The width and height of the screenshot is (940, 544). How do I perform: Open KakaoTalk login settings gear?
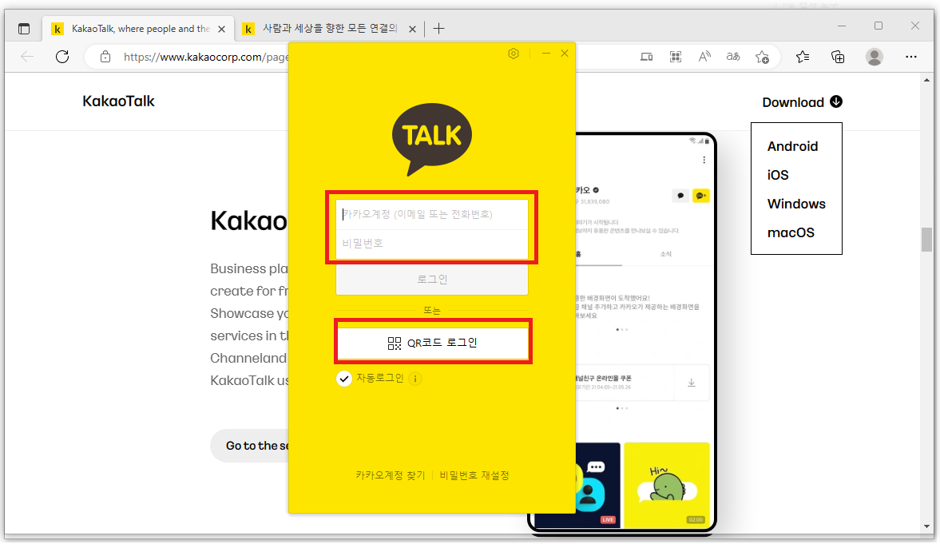514,54
